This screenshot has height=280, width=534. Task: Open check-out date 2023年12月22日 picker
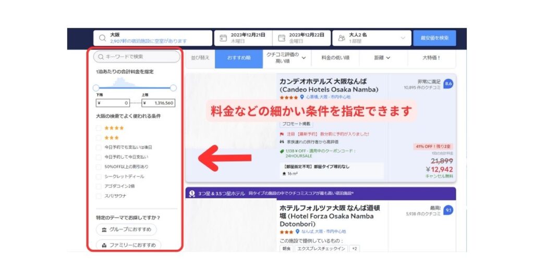[x=302, y=38]
